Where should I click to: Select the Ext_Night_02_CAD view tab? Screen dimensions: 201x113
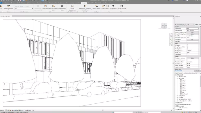click(5, 16)
